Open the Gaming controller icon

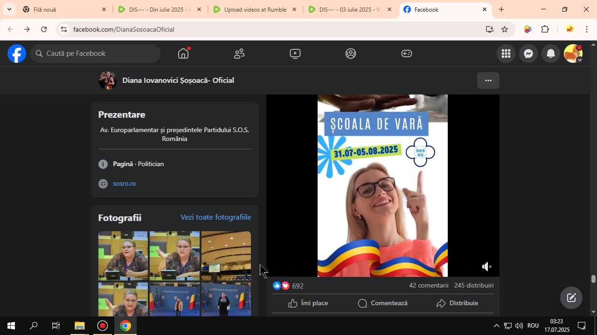(x=407, y=54)
